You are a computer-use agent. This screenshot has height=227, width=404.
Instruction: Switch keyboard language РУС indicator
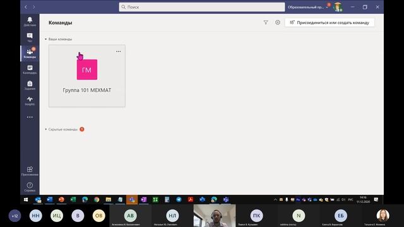[x=351, y=200]
